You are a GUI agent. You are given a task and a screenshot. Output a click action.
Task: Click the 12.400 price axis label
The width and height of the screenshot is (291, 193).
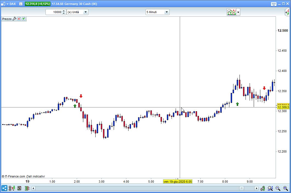point(282,71)
